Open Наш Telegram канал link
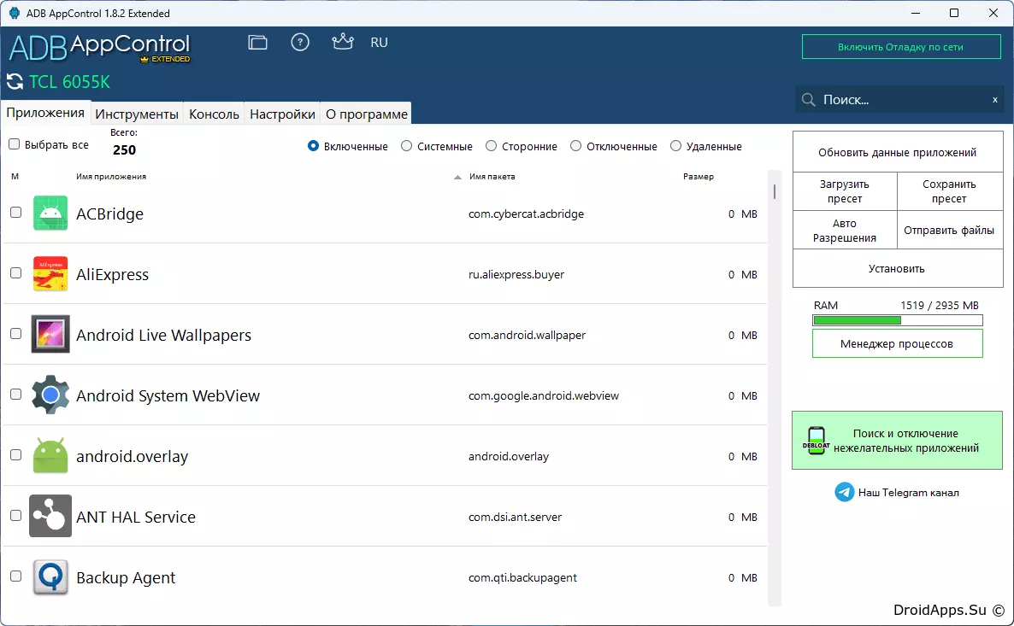The width and height of the screenshot is (1014, 626). 908,492
